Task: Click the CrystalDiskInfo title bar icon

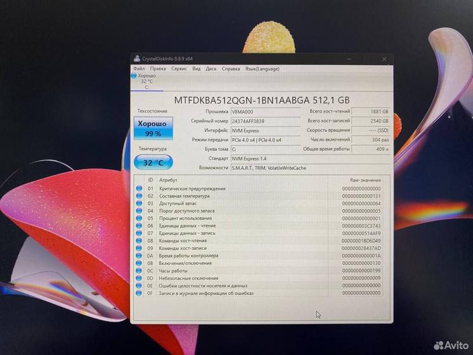Action: pos(137,58)
